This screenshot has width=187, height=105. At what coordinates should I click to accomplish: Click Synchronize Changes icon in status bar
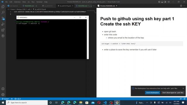(12, 99)
